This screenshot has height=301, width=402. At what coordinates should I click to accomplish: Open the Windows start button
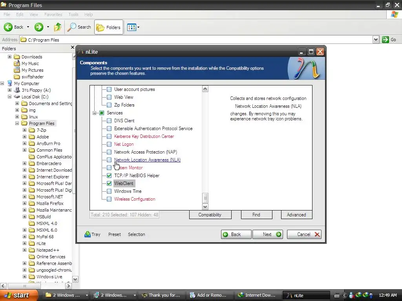coord(18,295)
